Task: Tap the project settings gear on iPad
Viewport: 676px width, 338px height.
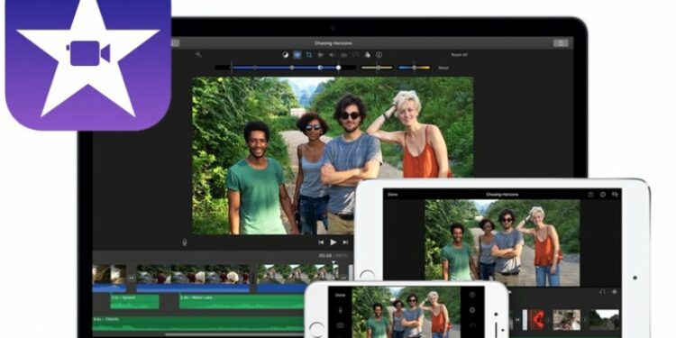Action: pos(603,195)
